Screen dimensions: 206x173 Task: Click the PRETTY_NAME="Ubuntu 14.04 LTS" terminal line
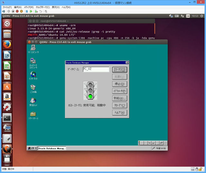click(51, 35)
